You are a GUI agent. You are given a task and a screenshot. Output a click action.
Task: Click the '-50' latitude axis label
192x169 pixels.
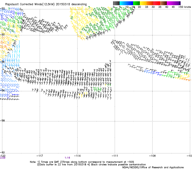[x=2, y=9]
